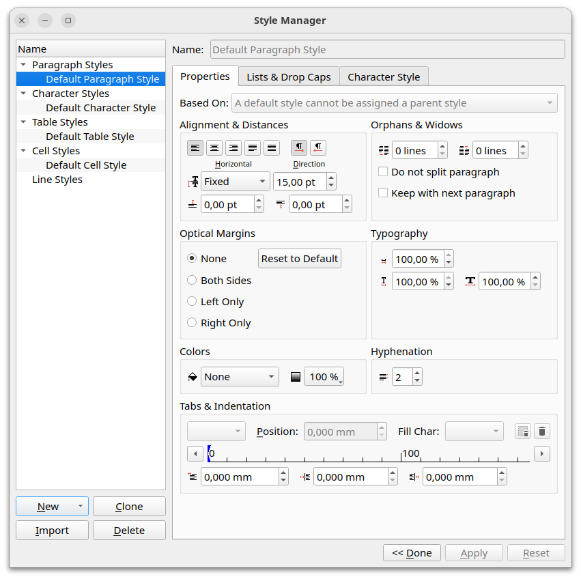
Task: Select justified alignment icon
Action: pyautogui.click(x=253, y=148)
